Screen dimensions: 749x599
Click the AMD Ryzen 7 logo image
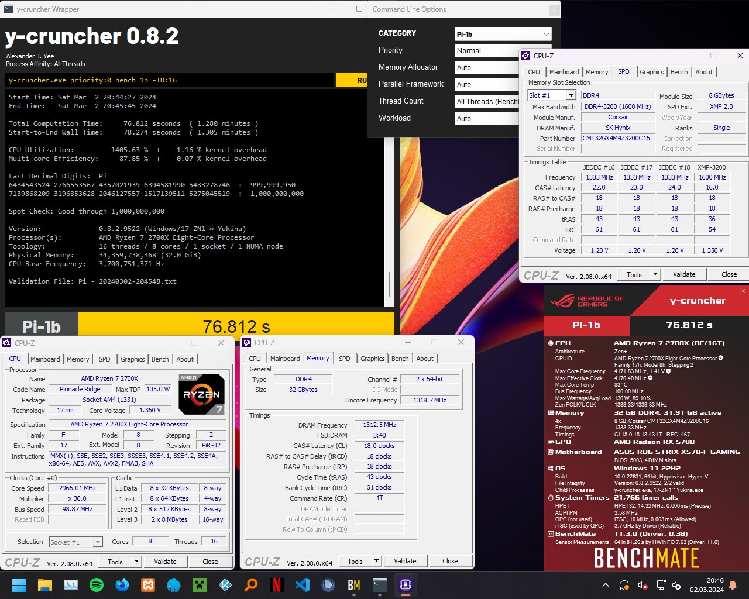click(x=201, y=394)
